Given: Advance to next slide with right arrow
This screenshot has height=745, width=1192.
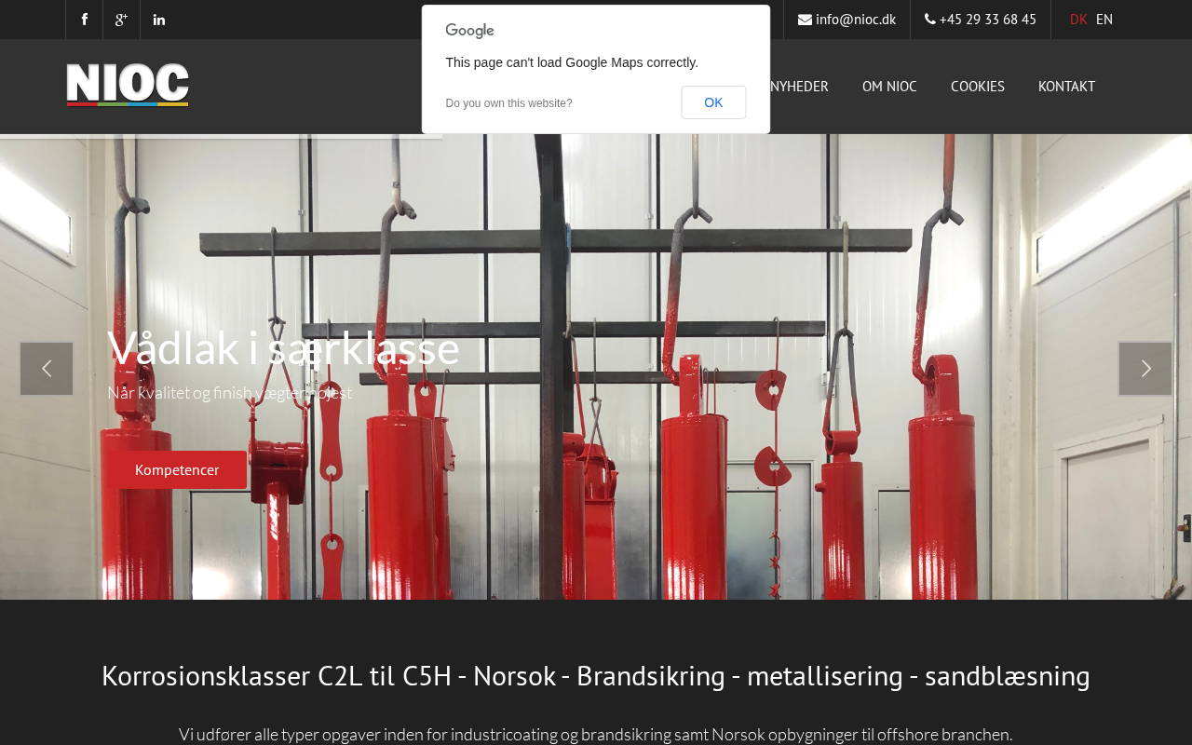Looking at the screenshot, I should pos(1145,369).
